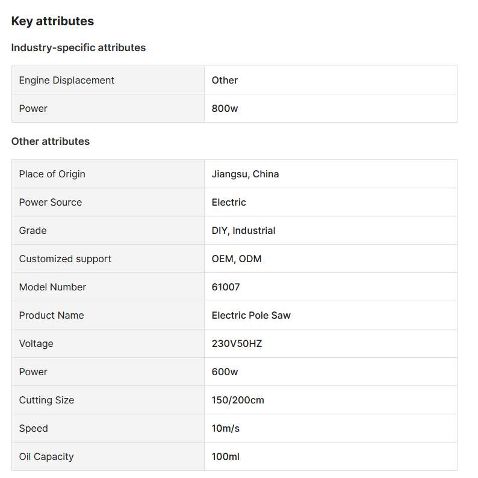The image size is (478, 478).
Task: Click the Key attributes heading
Action: click(52, 21)
